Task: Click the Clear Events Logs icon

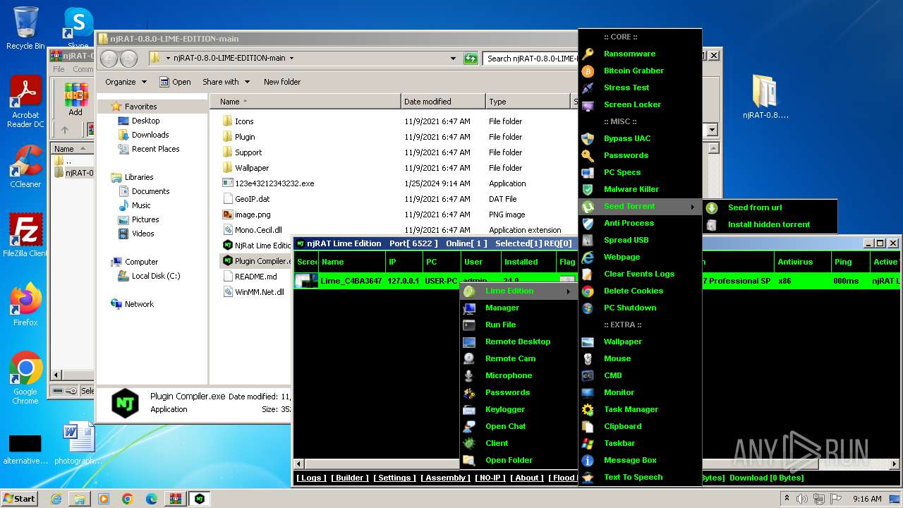Action: 588,274
